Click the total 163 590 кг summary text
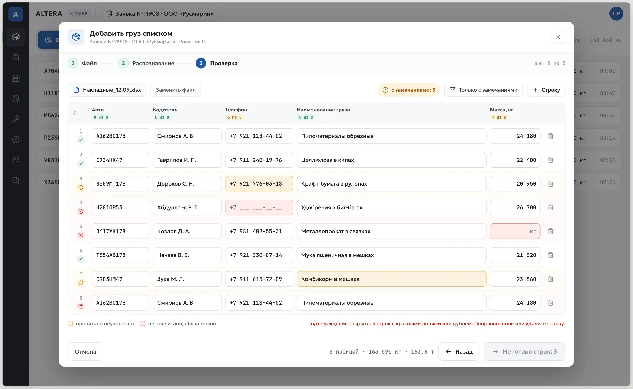This screenshot has width=633, height=389. point(385,352)
